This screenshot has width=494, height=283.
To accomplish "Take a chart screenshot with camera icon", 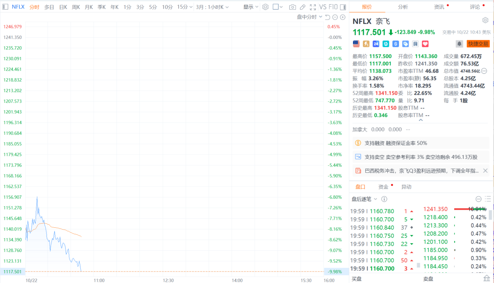I will (x=292, y=7).
